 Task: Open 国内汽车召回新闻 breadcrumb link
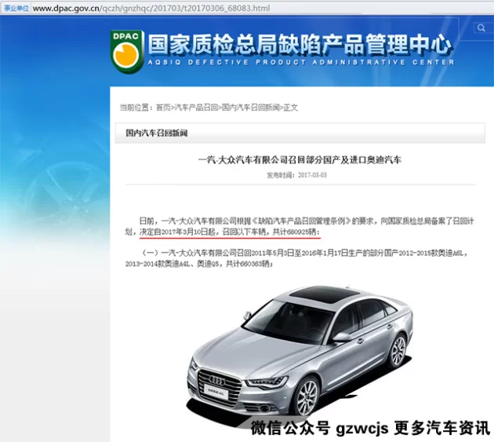[250, 108]
